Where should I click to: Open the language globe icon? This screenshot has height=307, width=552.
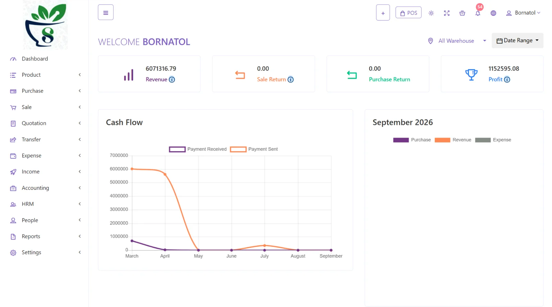(x=493, y=13)
